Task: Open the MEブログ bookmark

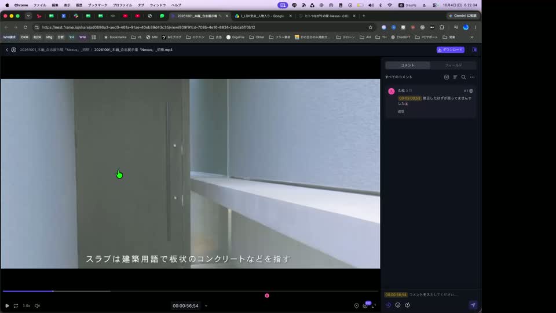Action: tap(171, 37)
